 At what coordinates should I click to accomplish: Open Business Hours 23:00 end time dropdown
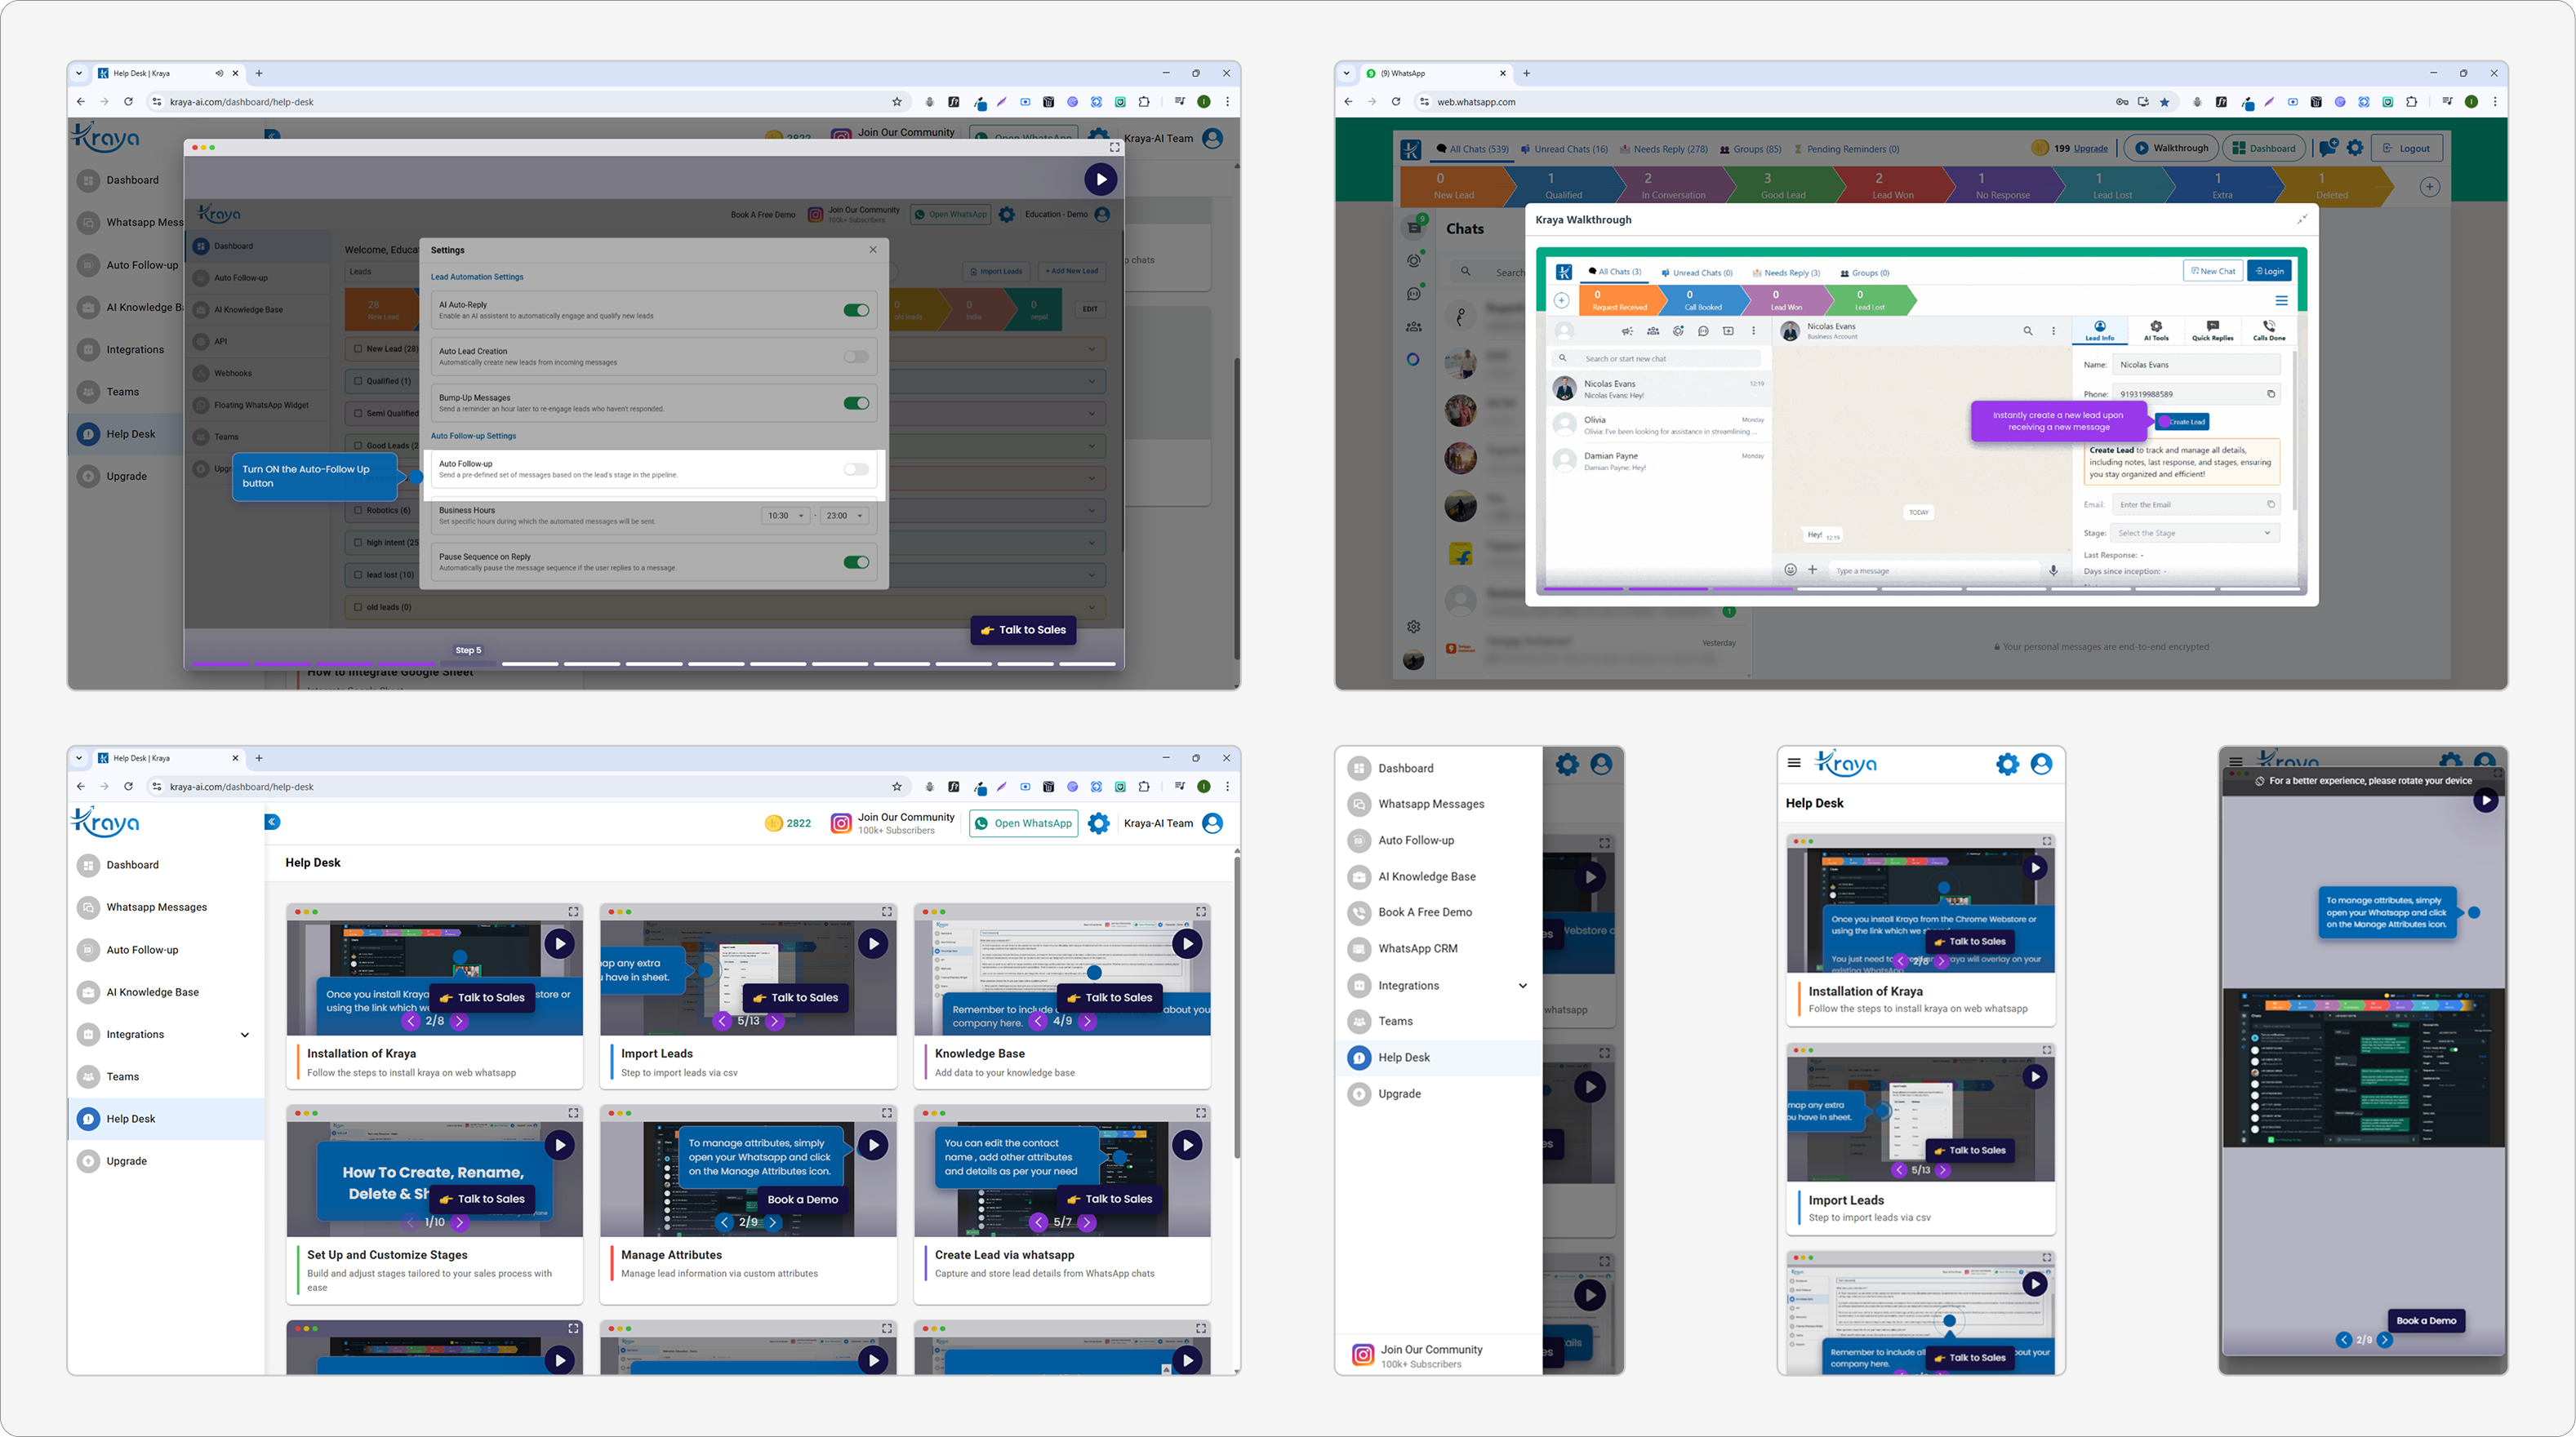[844, 516]
